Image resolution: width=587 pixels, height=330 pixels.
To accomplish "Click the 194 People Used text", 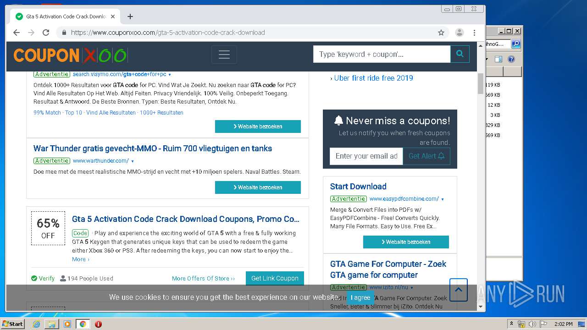I will [87, 279].
